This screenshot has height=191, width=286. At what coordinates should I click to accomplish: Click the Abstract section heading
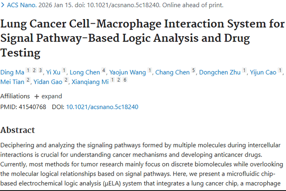(18, 130)
